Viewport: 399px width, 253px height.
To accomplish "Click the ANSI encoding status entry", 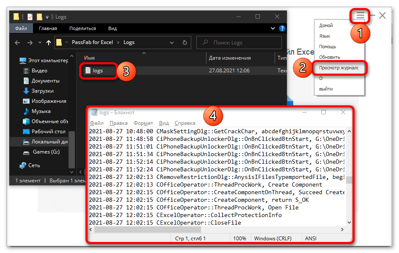I will [x=311, y=239].
